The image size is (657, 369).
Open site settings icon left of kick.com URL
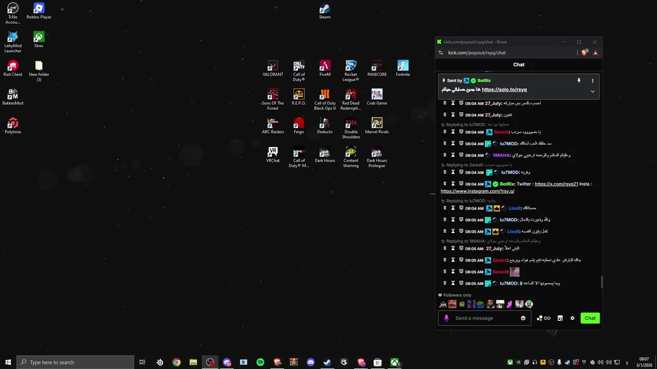coord(440,53)
